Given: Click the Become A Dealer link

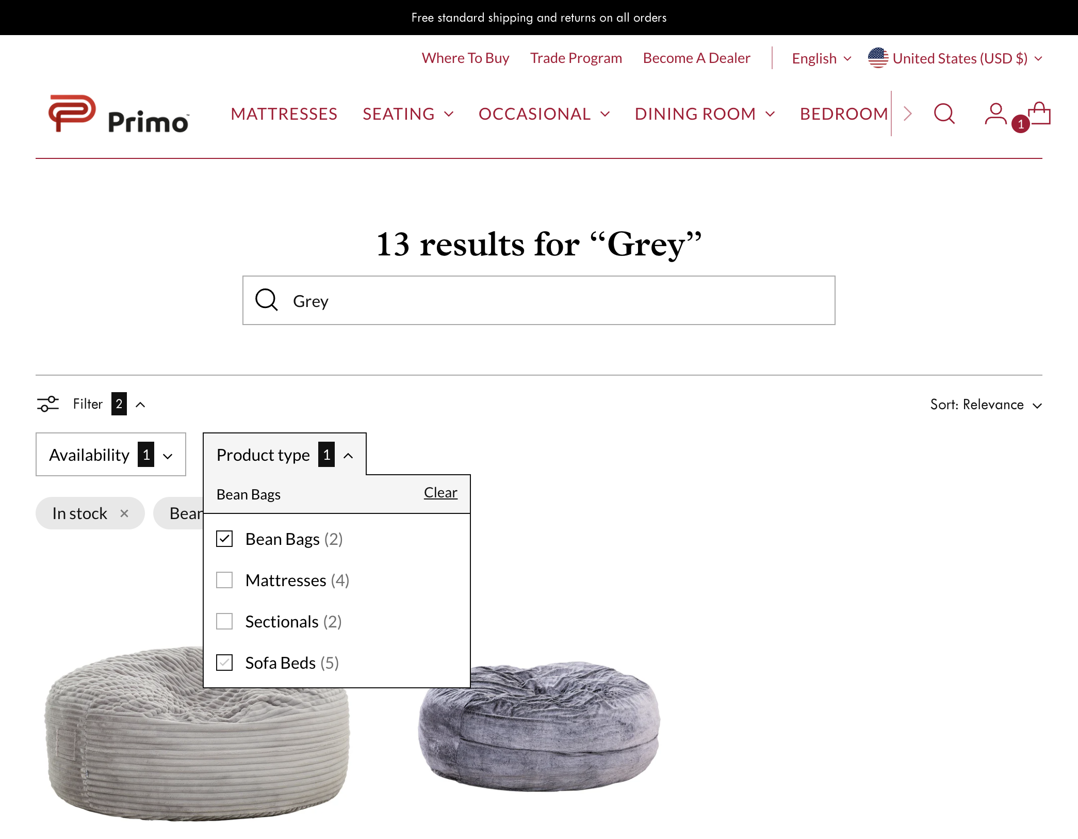Looking at the screenshot, I should click(x=696, y=58).
